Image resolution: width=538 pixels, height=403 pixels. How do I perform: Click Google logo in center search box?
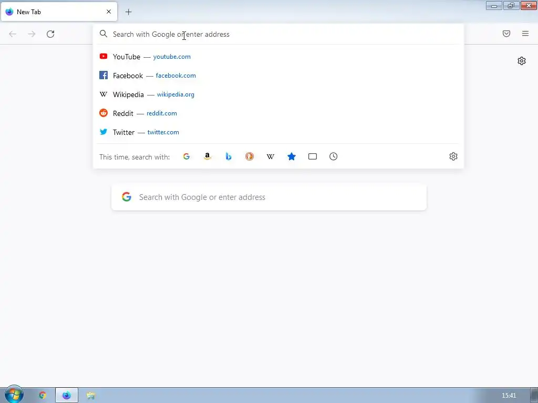pyautogui.click(x=127, y=197)
